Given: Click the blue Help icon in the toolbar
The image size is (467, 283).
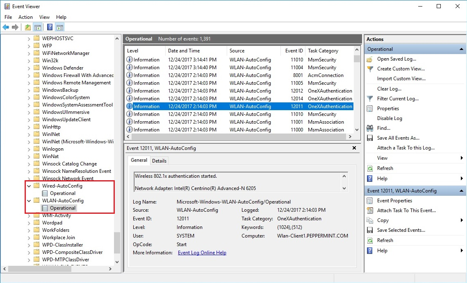Looking at the screenshot, I should click(x=50, y=27).
